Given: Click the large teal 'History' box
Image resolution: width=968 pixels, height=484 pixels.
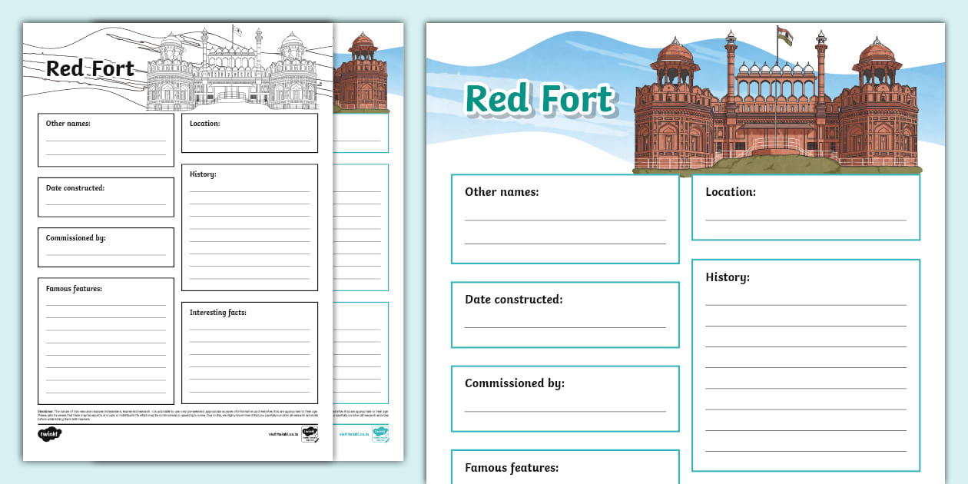Looking at the screenshot, I should pyautogui.click(x=805, y=365).
